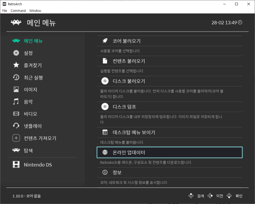Click the 검색 hint label
This screenshot has height=204, width=255.
(x=201, y=196)
